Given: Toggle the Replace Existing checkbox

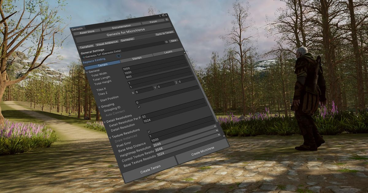Looking at the screenshot, I should 119,56.
